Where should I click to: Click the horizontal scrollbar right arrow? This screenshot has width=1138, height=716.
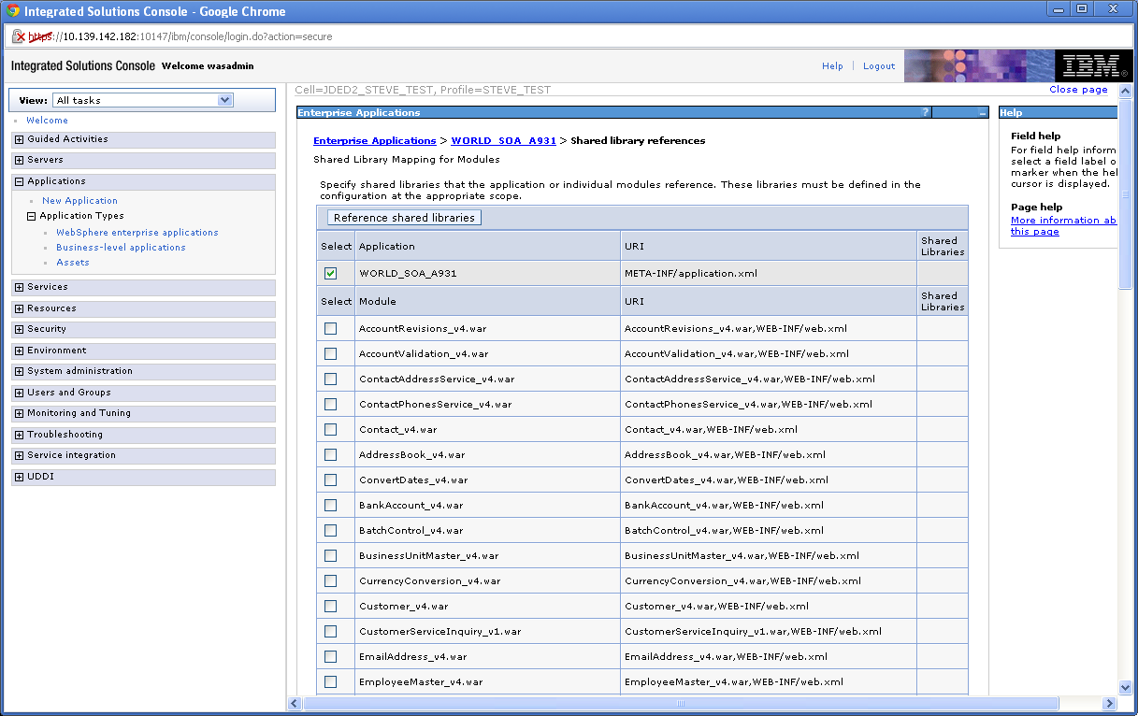click(x=1110, y=703)
